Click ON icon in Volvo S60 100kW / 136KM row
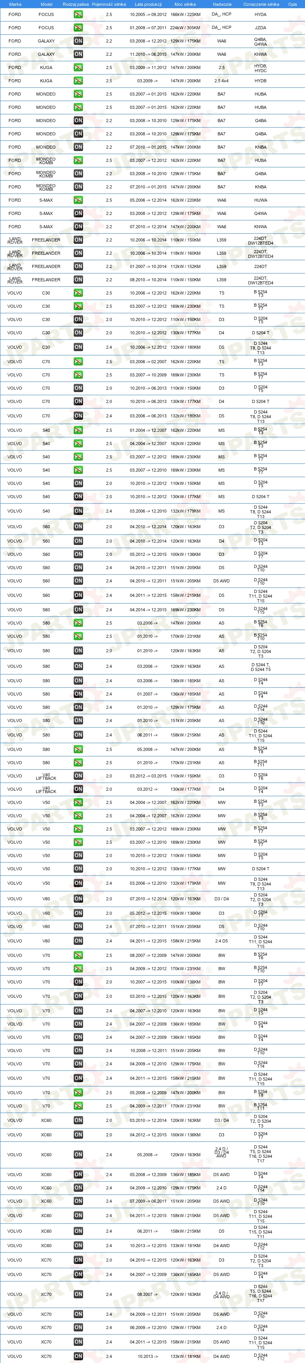This screenshot has width=305, height=1363. point(78,554)
